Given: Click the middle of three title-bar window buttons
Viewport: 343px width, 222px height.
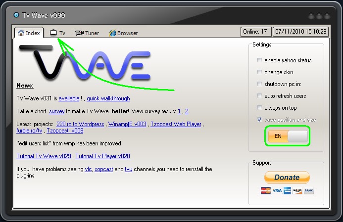Looking at the screenshot, I should coord(319,16).
